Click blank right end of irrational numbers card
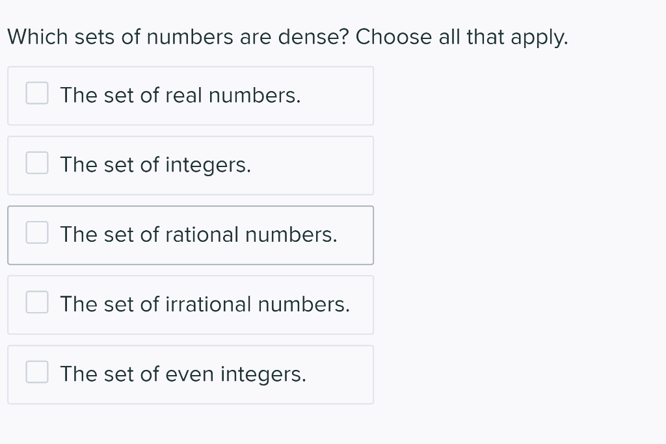Screen dimensions: 666x444 (362, 304)
